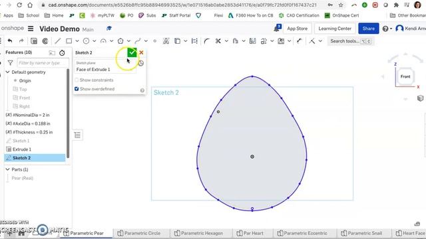426x239 pixels.
Task: Undo the last sketch action
Action: (10, 41)
